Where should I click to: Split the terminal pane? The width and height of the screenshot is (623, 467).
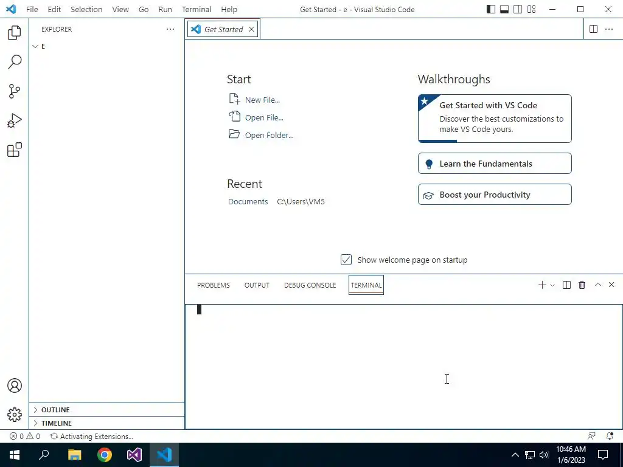pyautogui.click(x=566, y=285)
